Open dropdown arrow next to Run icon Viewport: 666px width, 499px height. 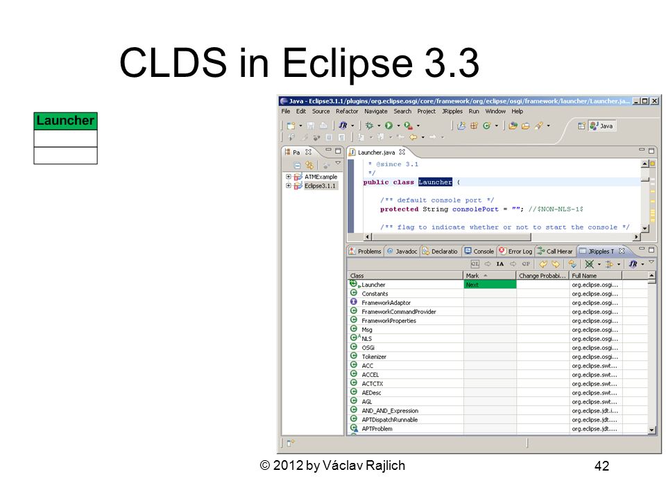(x=398, y=126)
